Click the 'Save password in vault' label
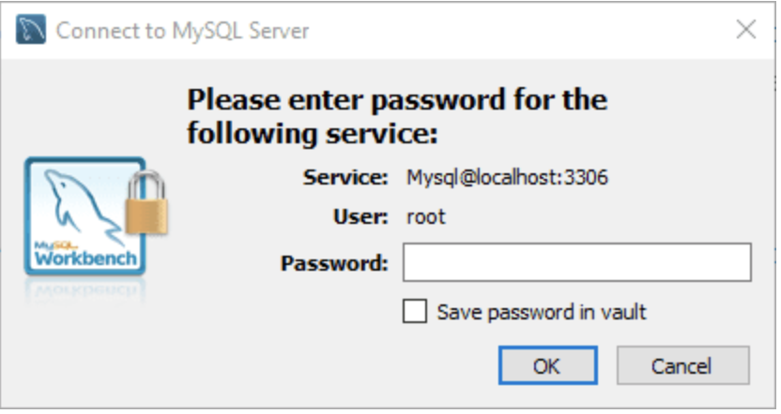Screen dimensions: 781x414 pyautogui.click(x=542, y=312)
